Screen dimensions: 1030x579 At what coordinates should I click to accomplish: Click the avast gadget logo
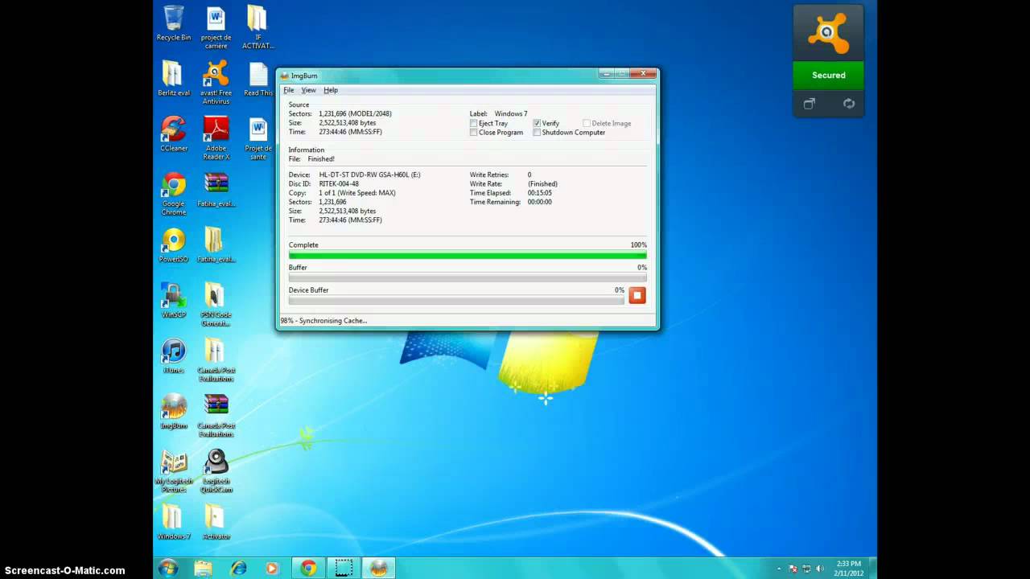click(x=828, y=33)
